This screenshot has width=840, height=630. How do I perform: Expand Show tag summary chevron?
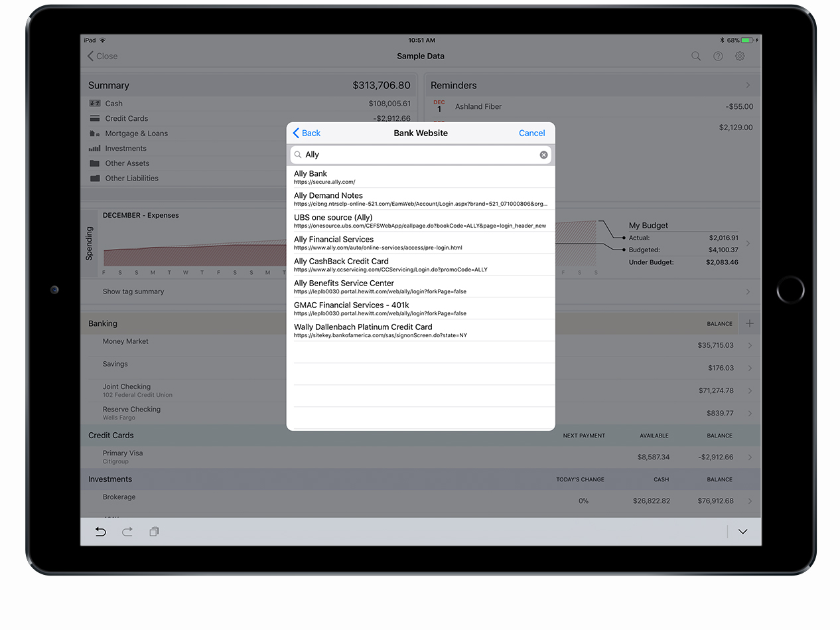pos(748,291)
